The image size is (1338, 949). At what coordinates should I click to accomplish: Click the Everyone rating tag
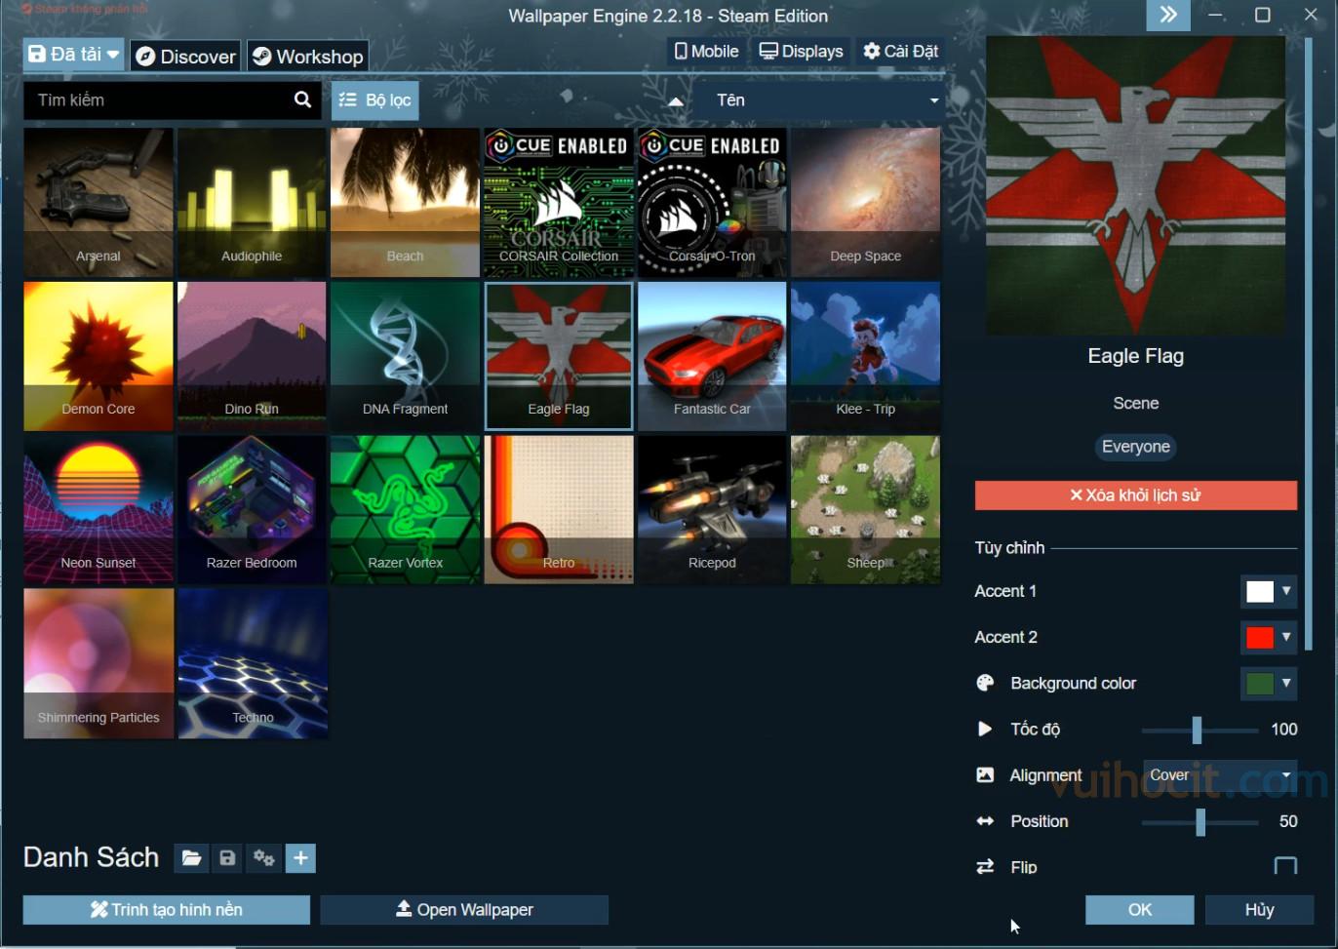click(x=1136, y=447)
